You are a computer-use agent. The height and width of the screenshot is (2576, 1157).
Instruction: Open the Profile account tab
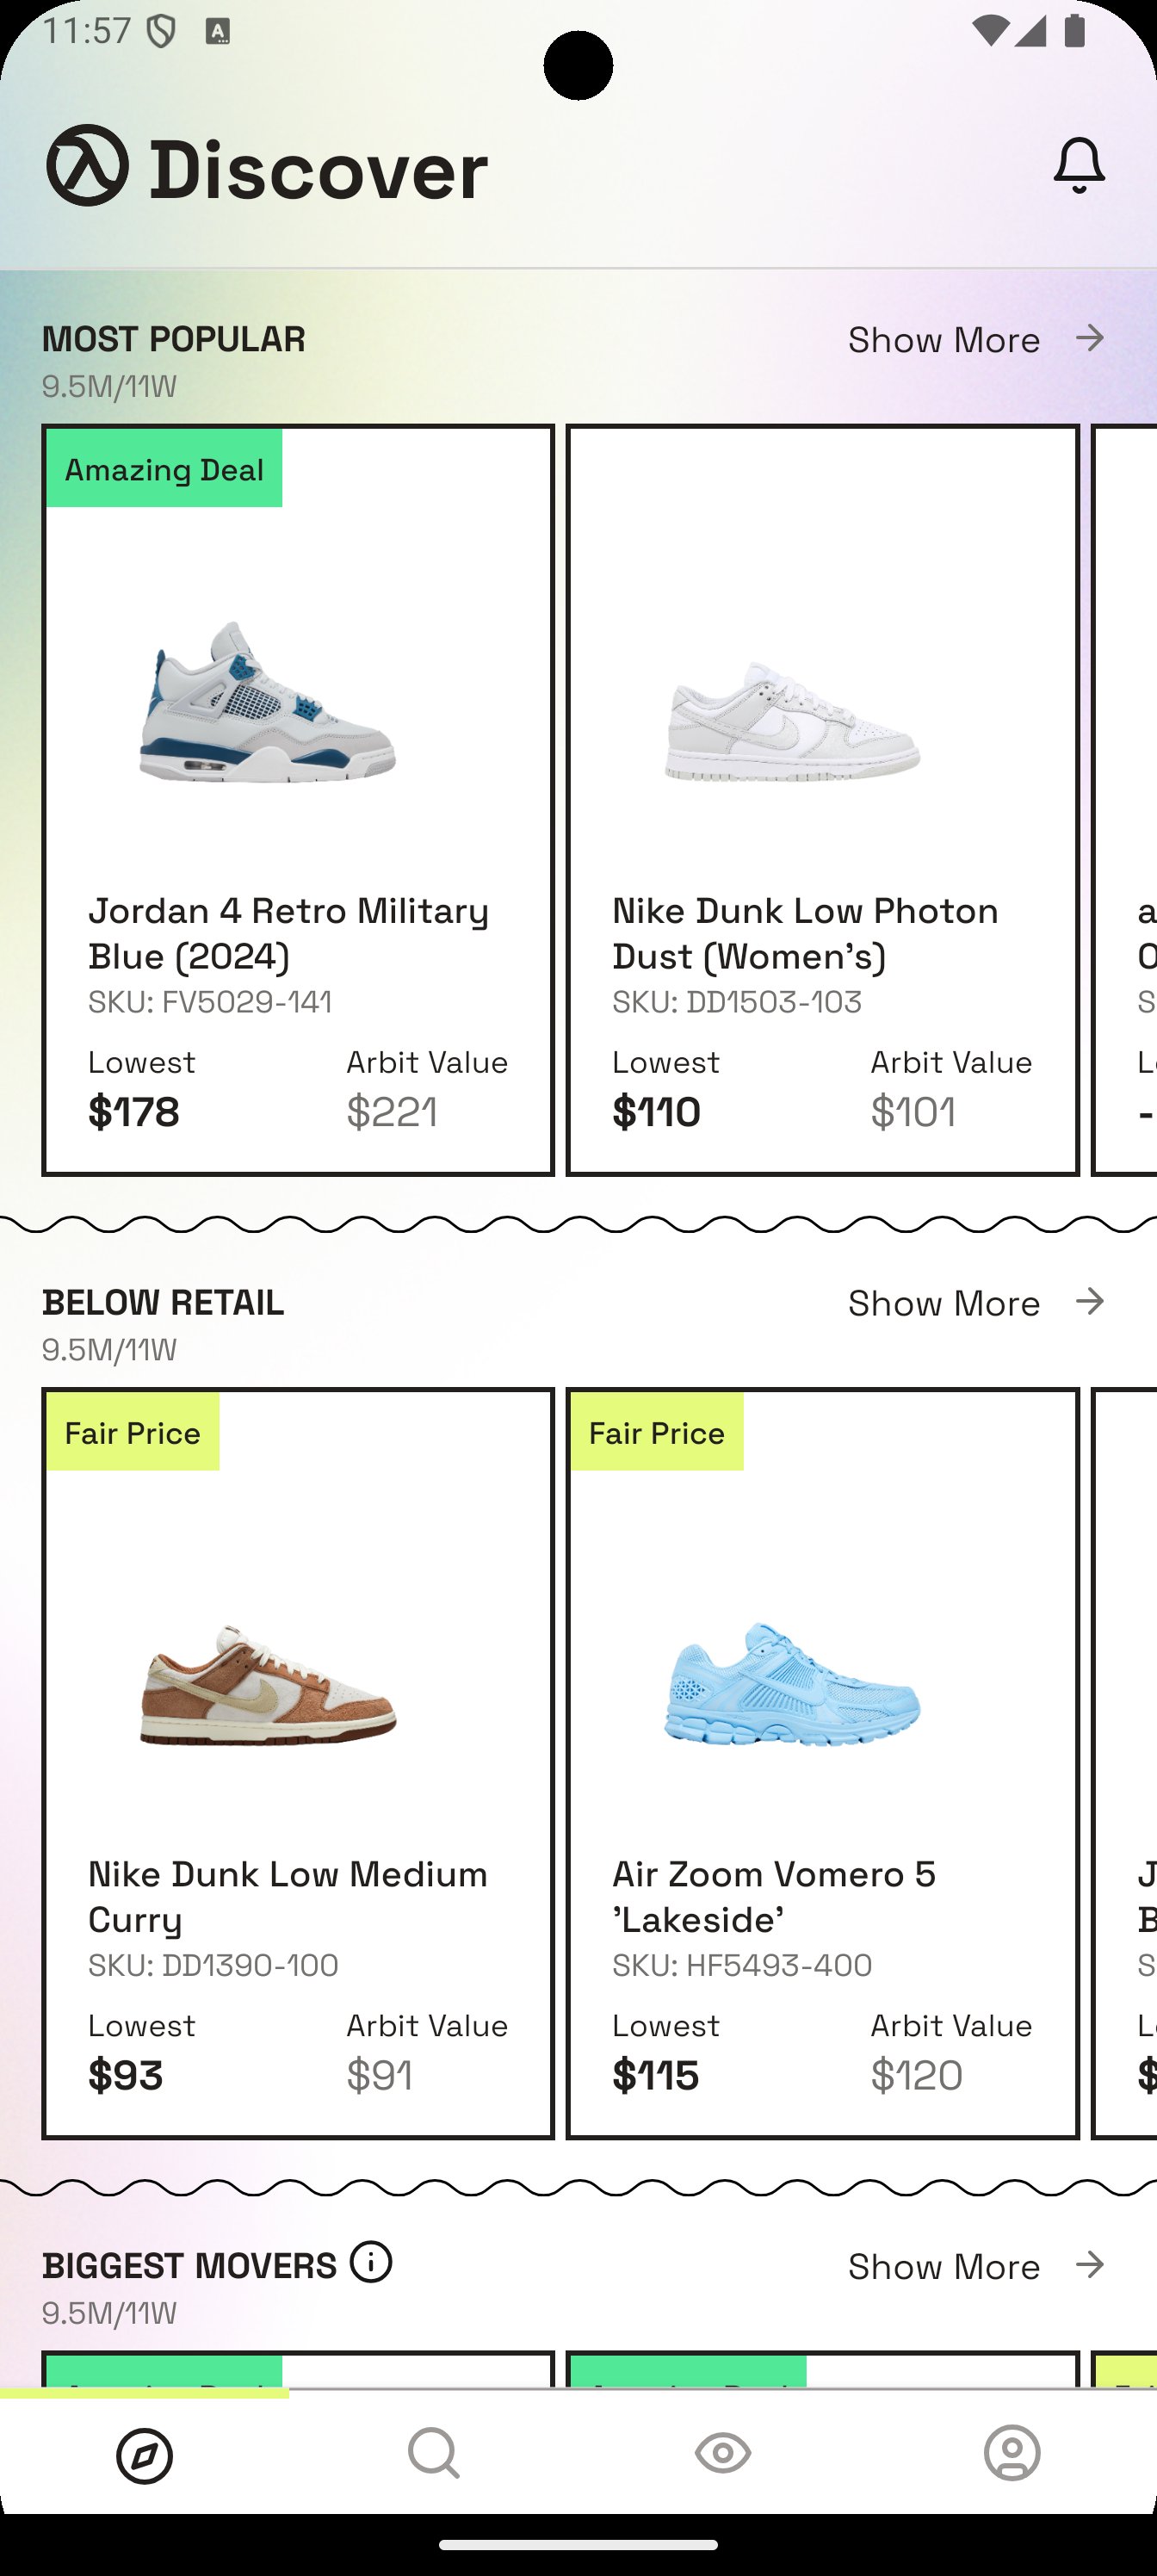tap(1012, 2454)
